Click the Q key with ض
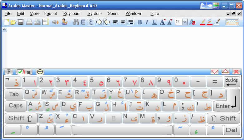Image resolution: width=244 pixels, height=140 pixels. 32,94
